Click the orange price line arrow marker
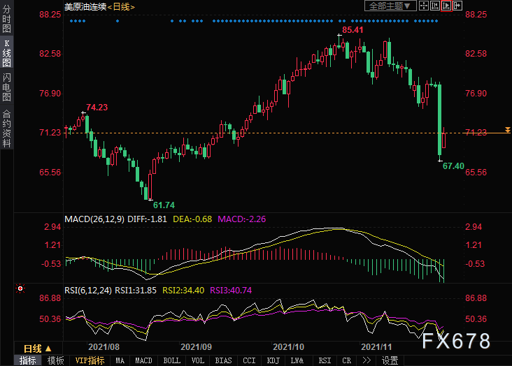 click(507, 130)
